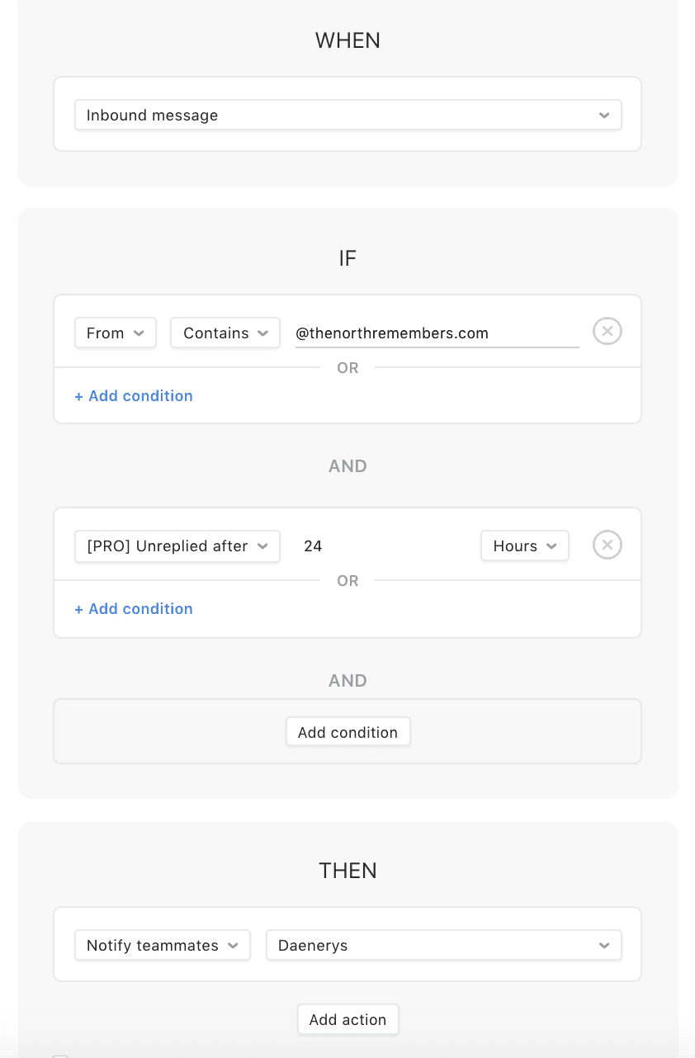Viewport: 695px width, 1058px height.
Task: Click the chevron beside [PRO] Unreplied after
Action: click(x=262, y=546)
